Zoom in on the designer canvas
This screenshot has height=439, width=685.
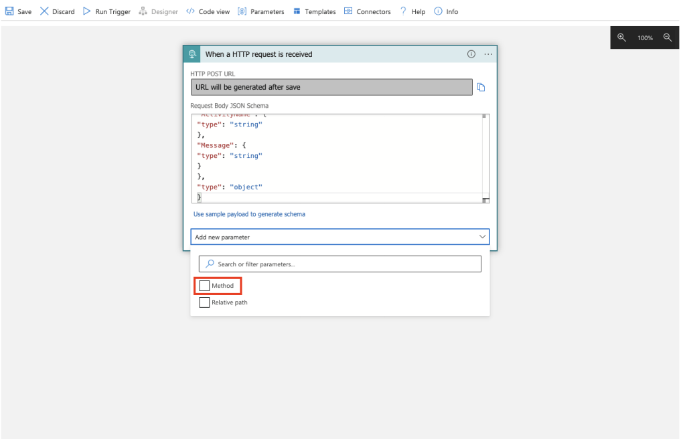pos(621,37)
